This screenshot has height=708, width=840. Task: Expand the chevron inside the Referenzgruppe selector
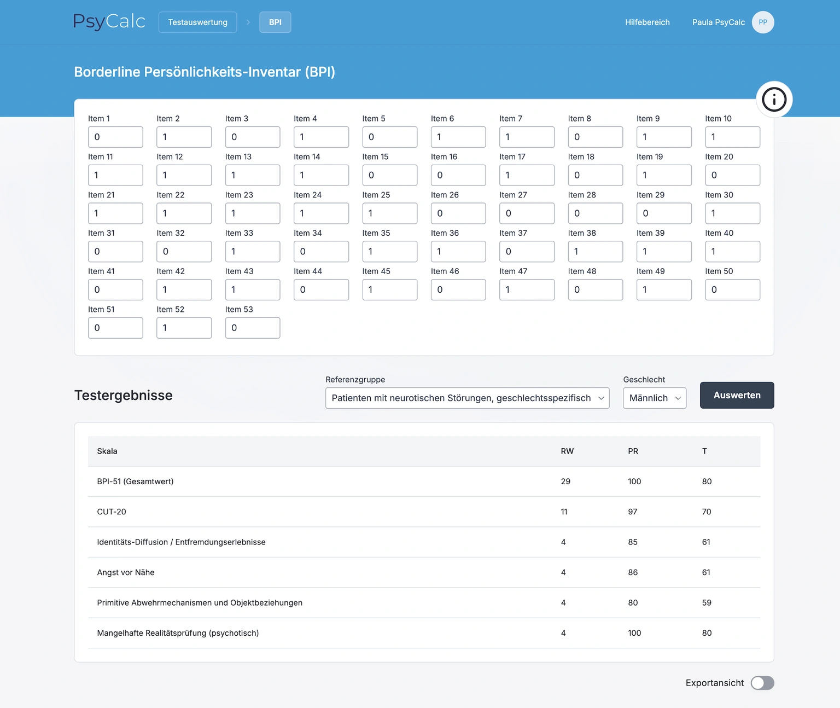[602, 398]
